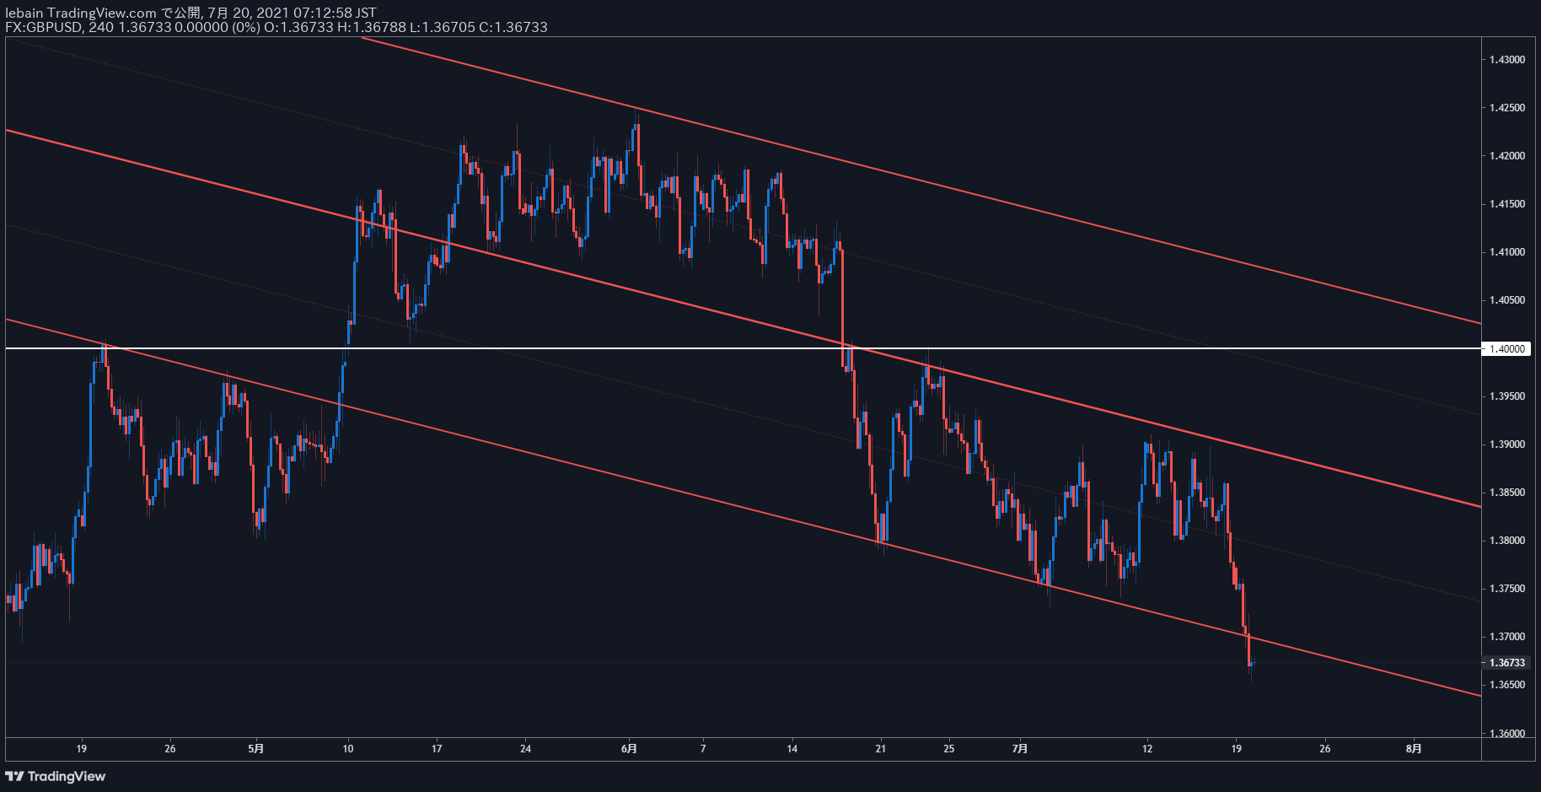
Task: Click the 7月 date label on time axis
Action: click(1020, 749)
